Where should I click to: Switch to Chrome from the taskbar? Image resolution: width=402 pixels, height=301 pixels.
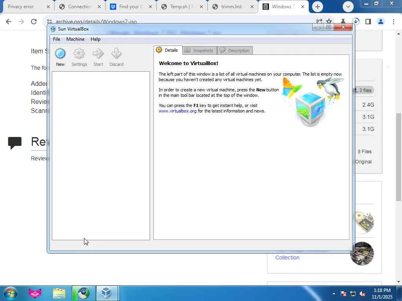pos(84,293)
